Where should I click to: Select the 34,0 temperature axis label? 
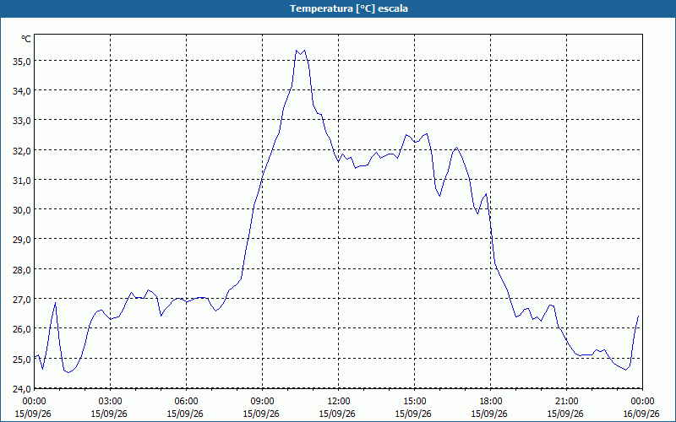[x=22, y=91]
